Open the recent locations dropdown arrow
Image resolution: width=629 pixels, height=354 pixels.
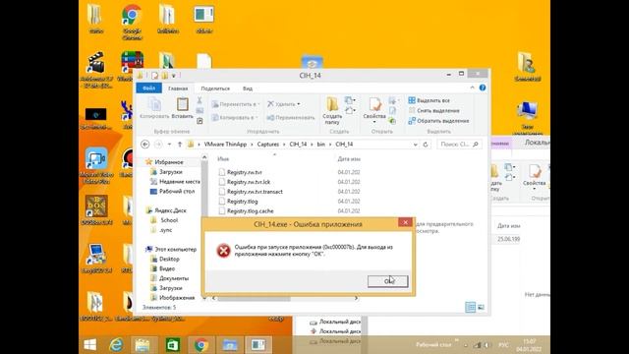tap(169, 145)
